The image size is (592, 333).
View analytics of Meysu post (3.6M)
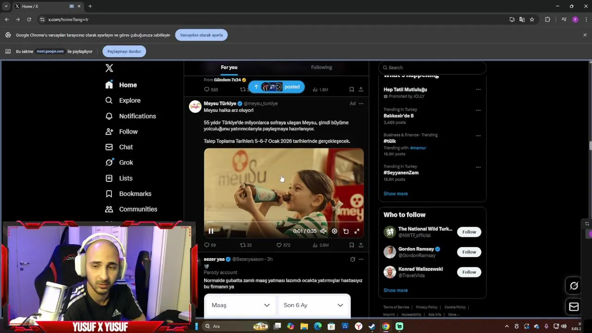tap(321, 245)
